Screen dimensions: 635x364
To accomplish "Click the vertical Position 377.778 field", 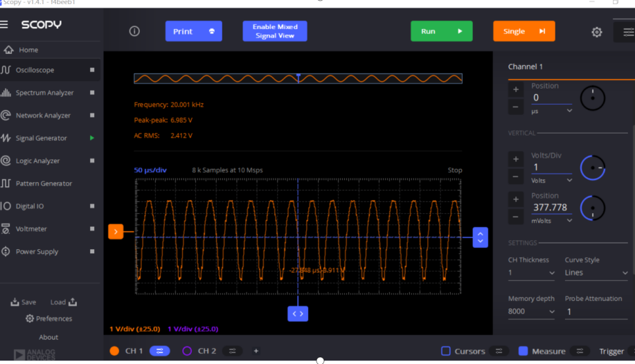I will (552, 208).
